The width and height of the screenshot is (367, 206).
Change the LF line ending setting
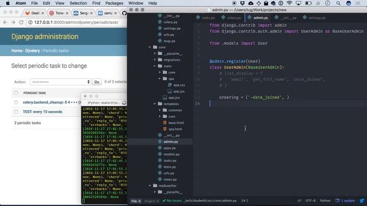coord(299,201)
